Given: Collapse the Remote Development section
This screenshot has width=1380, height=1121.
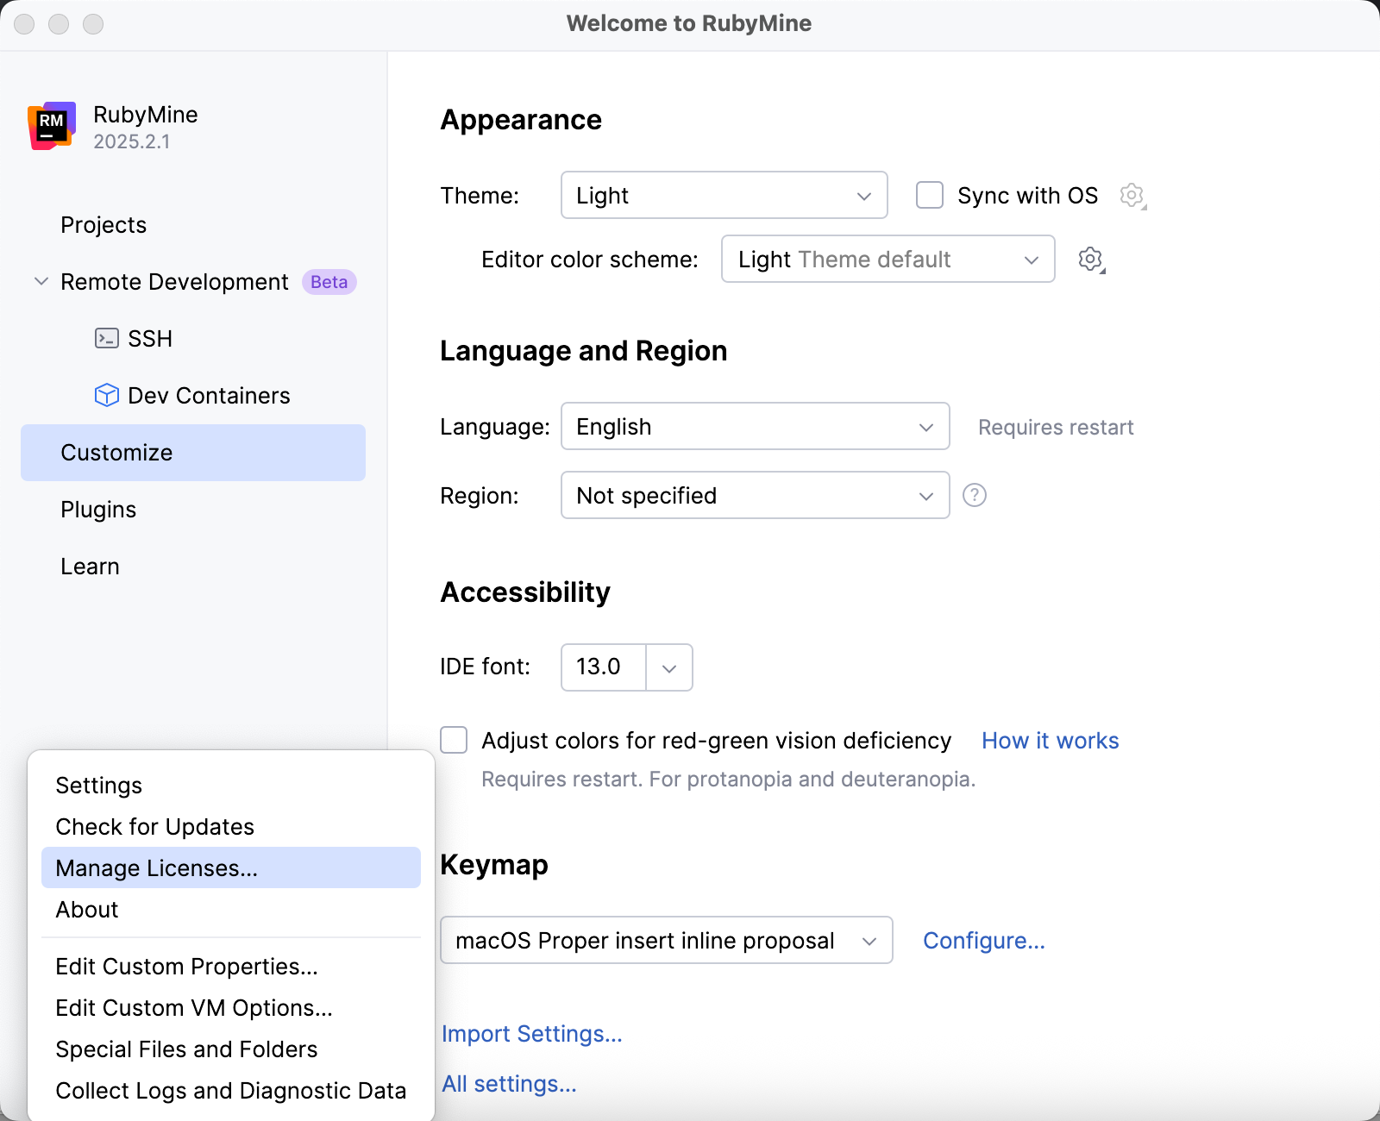Looking at the screenshot, I should (x=40, y=281).
